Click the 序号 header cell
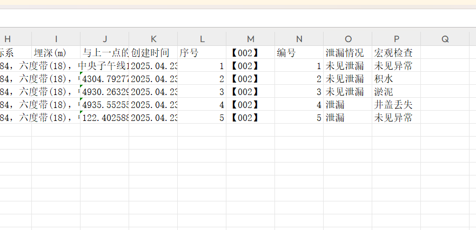 pyautogui.click(x=202, y=53)
